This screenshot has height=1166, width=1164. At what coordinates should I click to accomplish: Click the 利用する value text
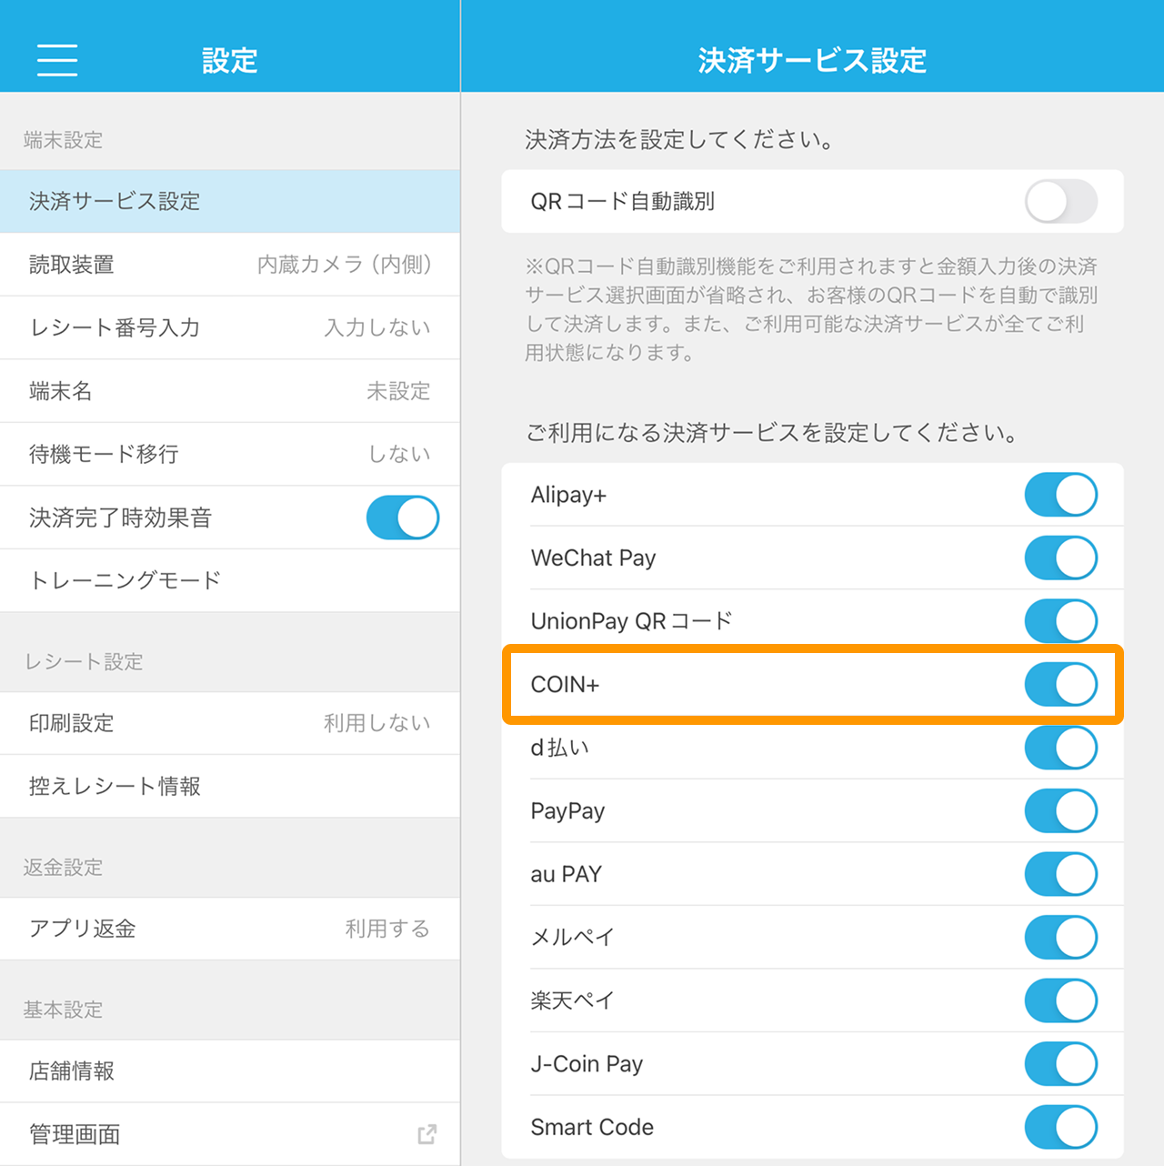[x=387, y=929]
